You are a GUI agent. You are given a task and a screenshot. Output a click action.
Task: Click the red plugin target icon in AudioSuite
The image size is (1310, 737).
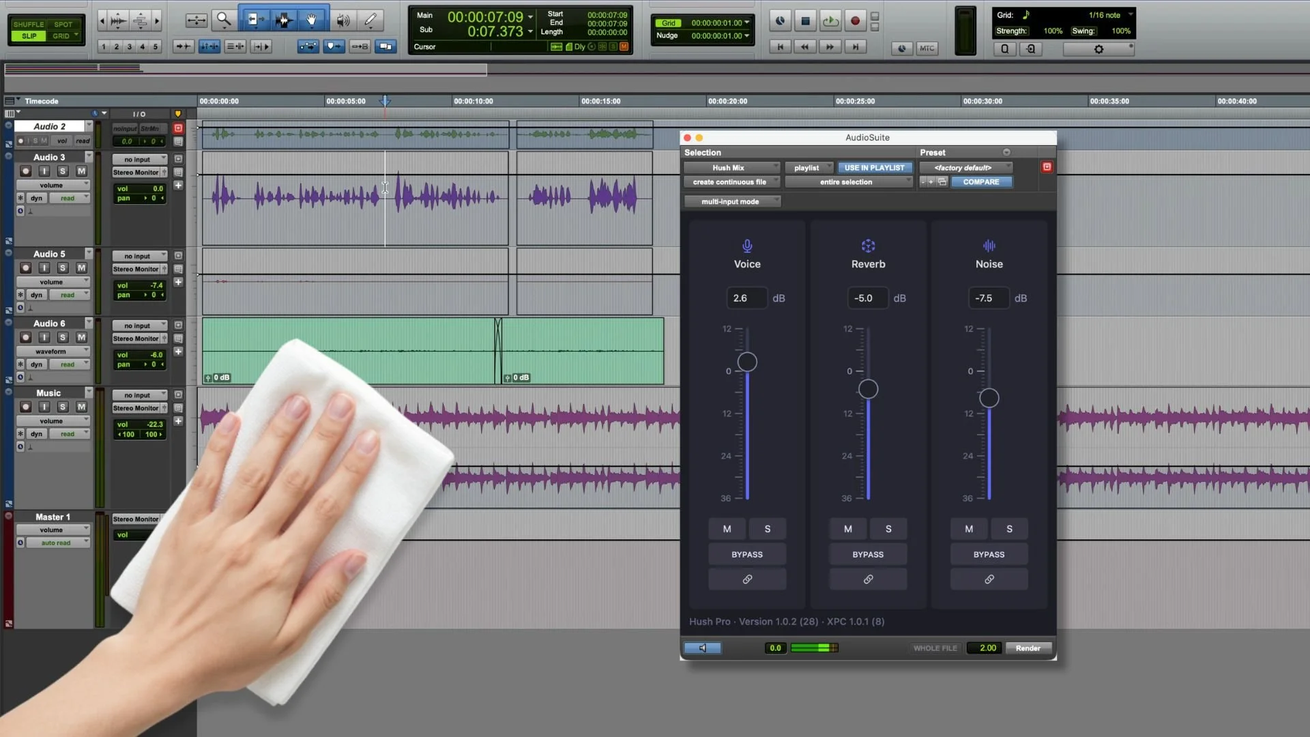click(1047, 167)
